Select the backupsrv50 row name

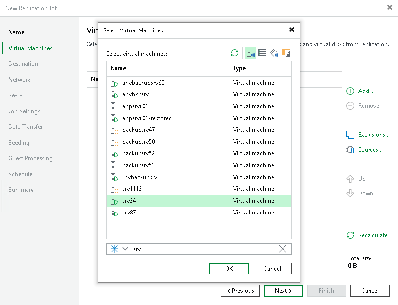[139, 142]
